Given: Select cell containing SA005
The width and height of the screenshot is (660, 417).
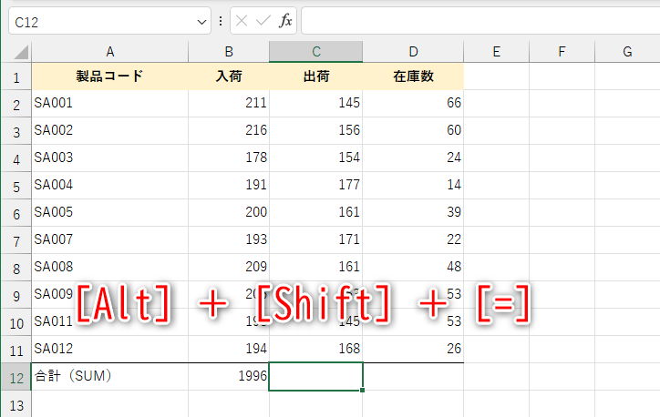Looking at the screenshot, I should click(x=110, y=213).
